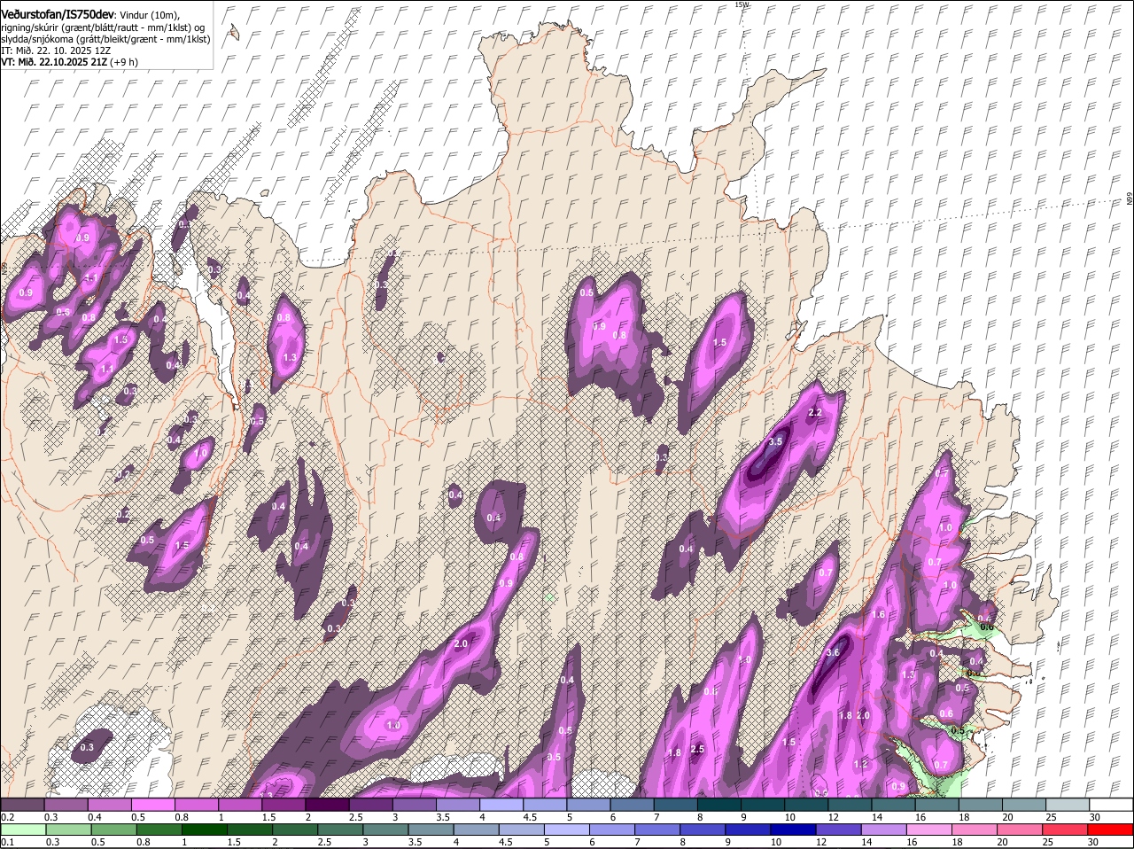Screen dimensions: 1134x849
Task: Click the 'Veðurstofan/IS750dev' title text
Action: [58, 14]
